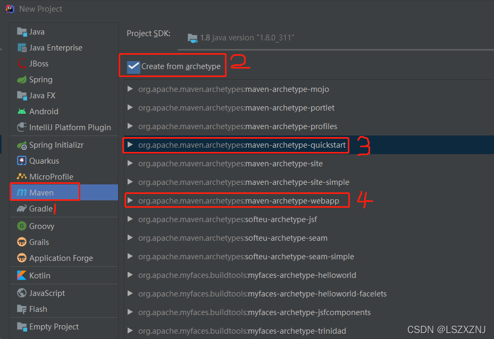The image size is (494, 339).
Task: Choose Spring Initializr in the list
Action: 64,145
